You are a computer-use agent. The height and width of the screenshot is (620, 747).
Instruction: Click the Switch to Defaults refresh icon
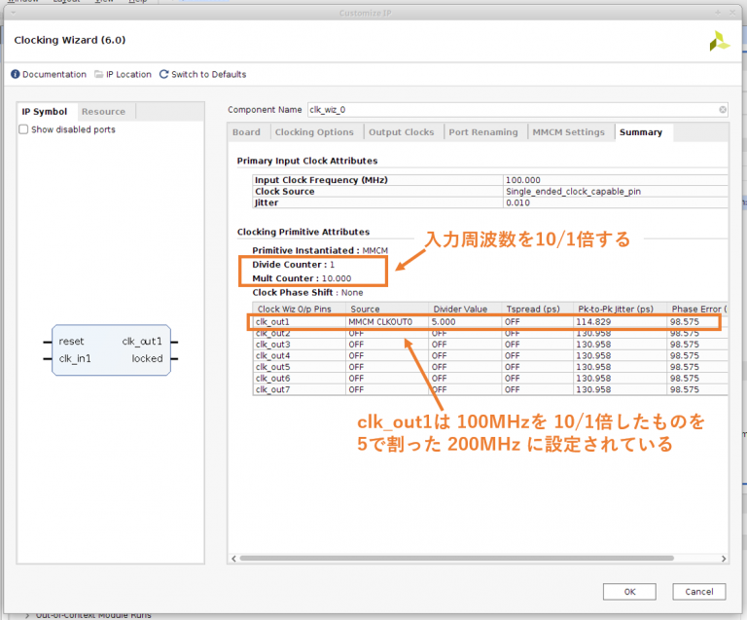164,74
